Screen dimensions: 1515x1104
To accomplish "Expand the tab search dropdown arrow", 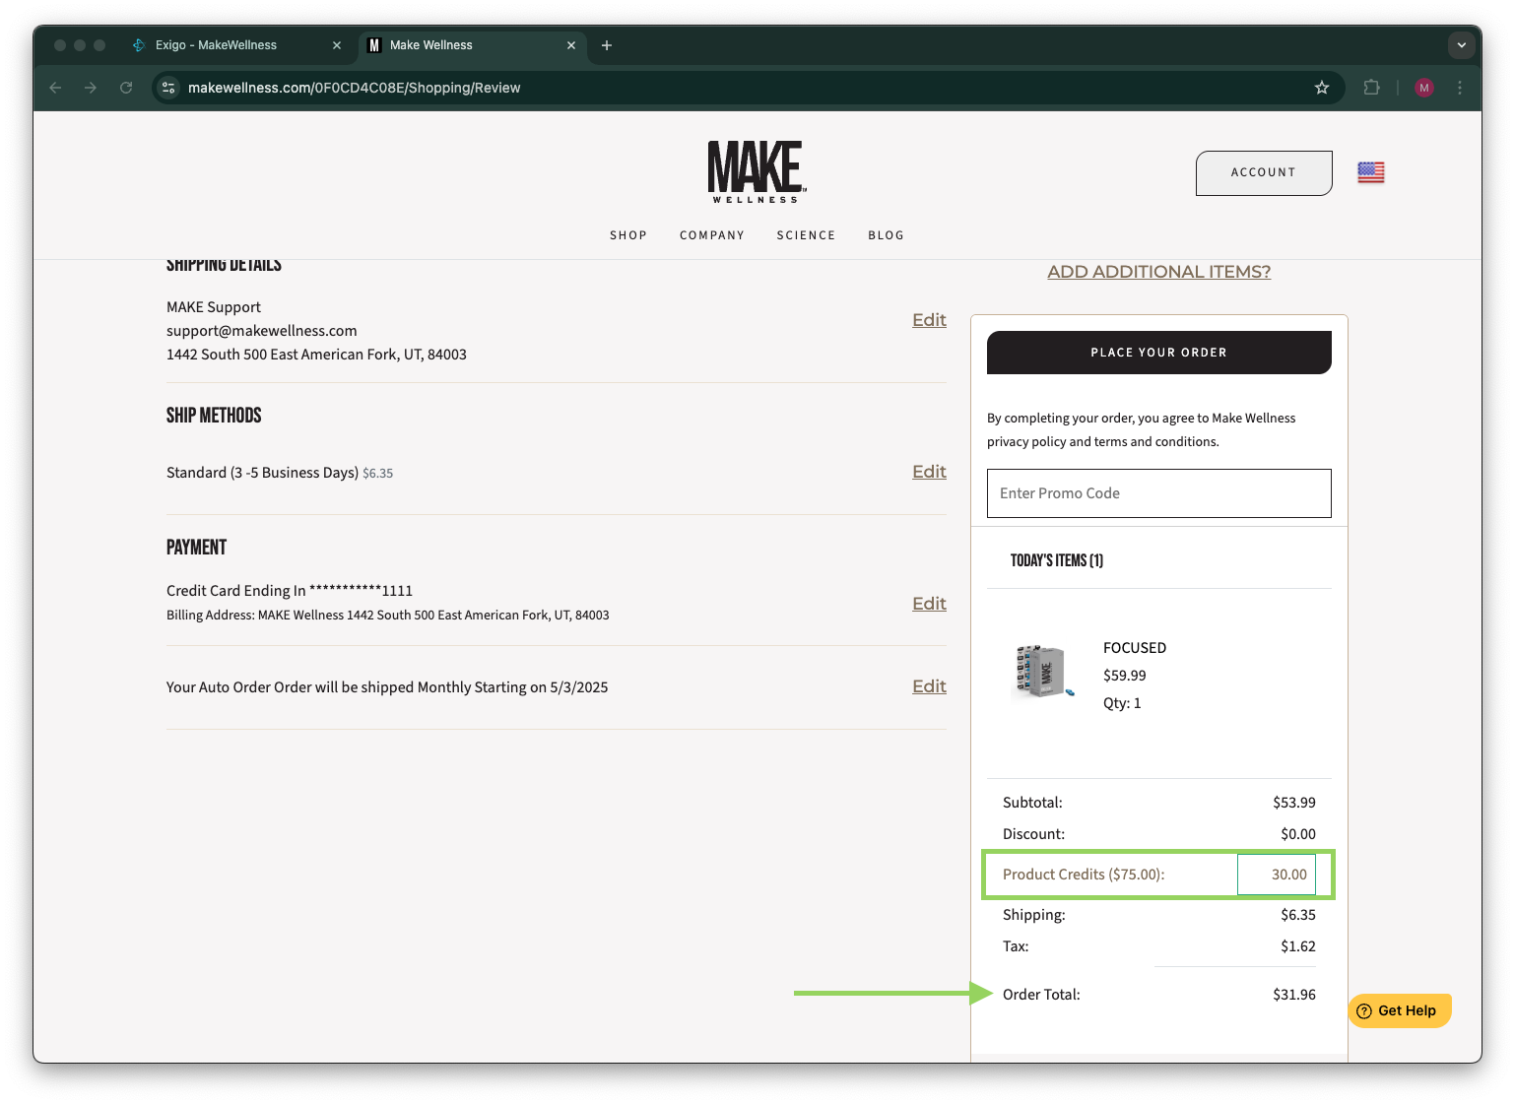I will point(1462,45).
